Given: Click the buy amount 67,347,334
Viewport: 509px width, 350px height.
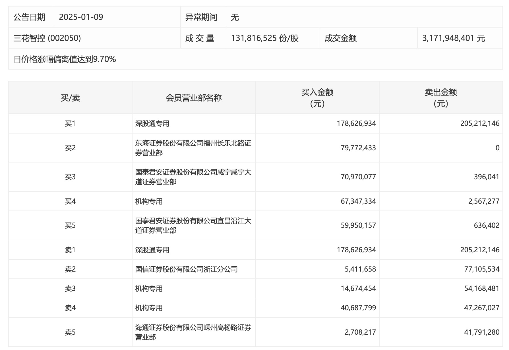Looking at the screenshot, I should 358,201.
